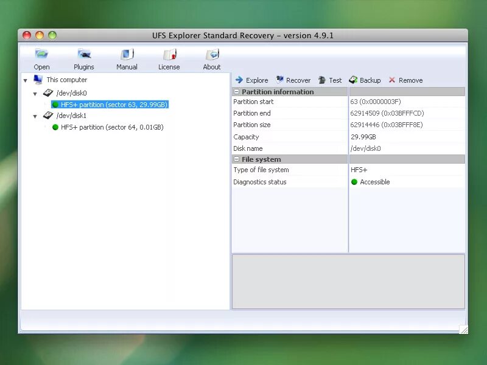Screen dimensions: 487x365
Task: Click value 62914509 (0x03BFFFCD)
Action: [x=387, y=113]
